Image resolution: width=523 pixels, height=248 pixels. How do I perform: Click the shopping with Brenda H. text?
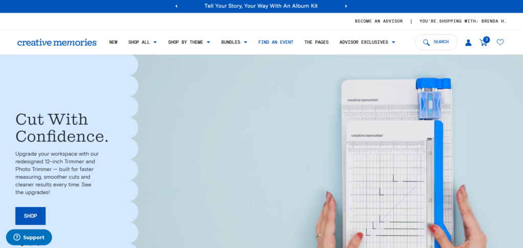[x=463, y=21]
